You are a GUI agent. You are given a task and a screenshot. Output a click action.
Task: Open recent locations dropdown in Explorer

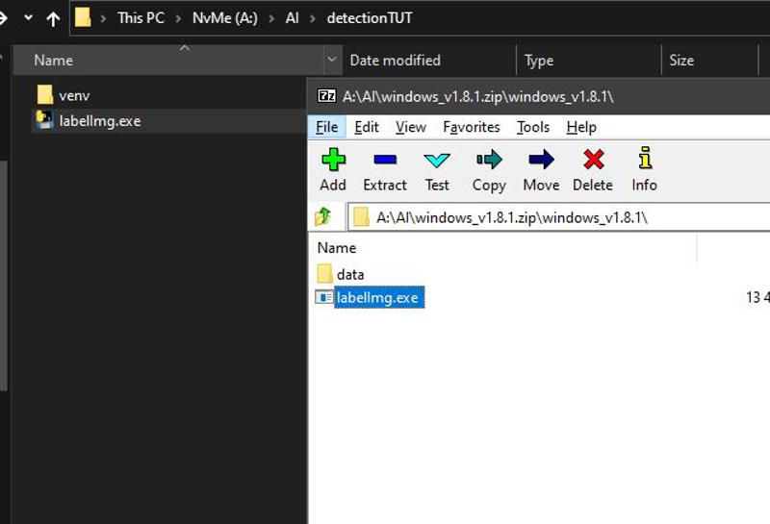coord(29,17)
